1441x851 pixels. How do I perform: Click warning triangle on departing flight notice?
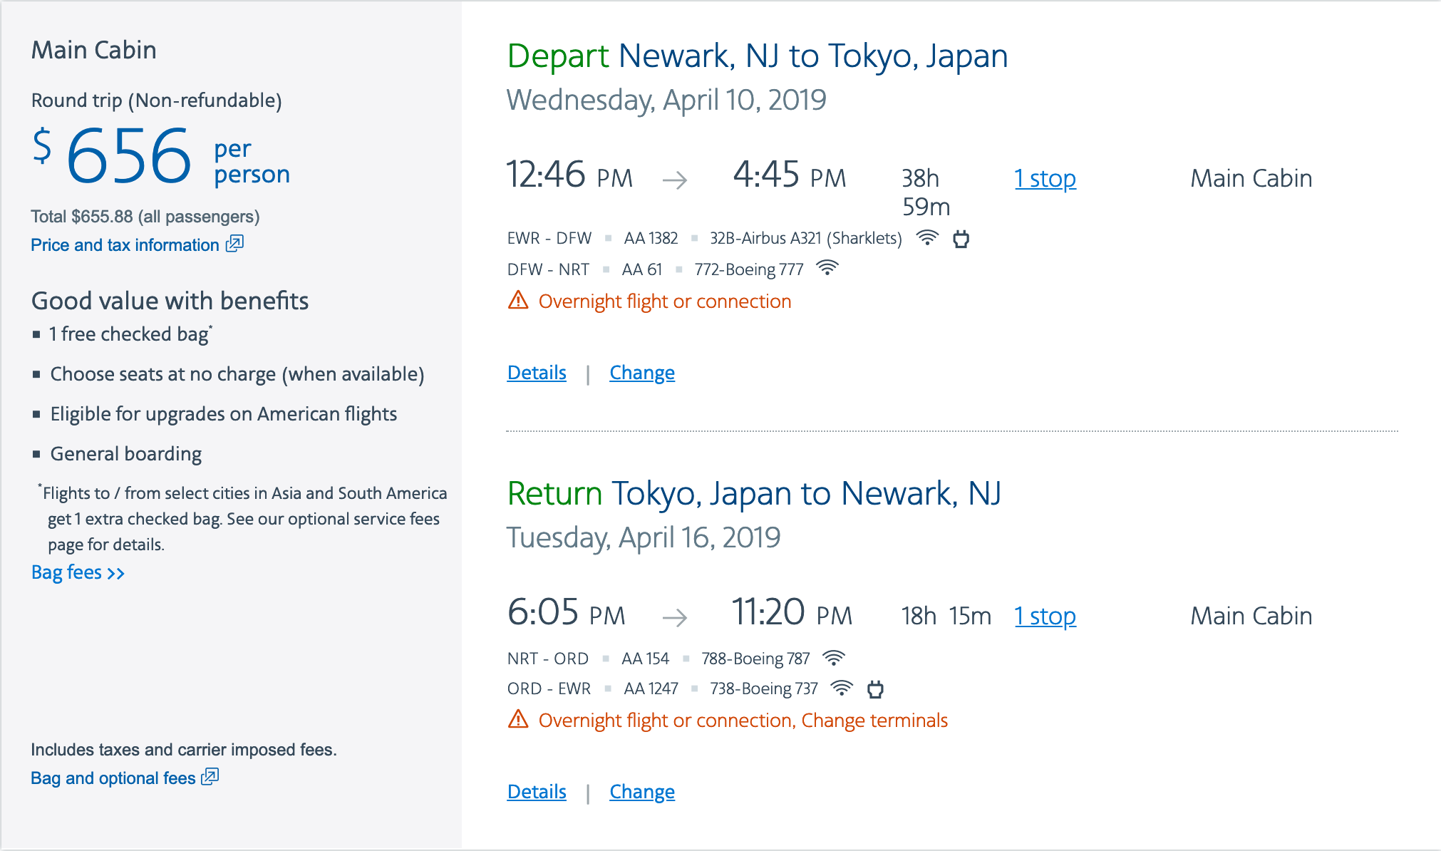point(518,301)
